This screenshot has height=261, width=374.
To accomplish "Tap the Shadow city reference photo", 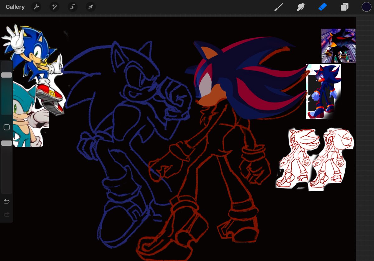I will [x=338, y=46].
